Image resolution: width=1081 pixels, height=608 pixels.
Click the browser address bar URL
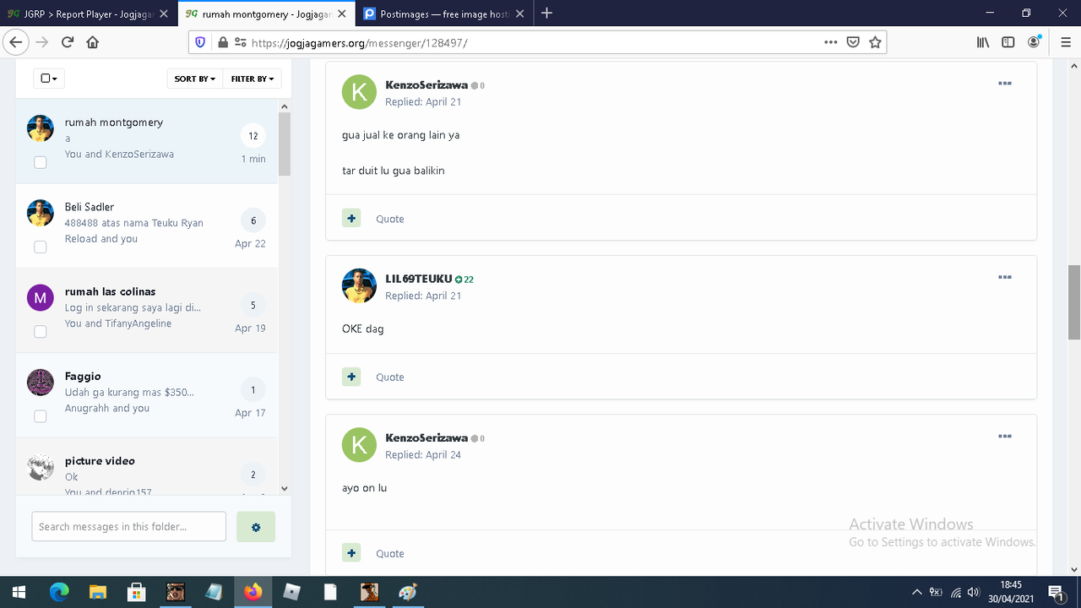click(x=359, y=42)
